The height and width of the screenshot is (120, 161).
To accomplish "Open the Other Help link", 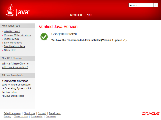I will point(10,50).
